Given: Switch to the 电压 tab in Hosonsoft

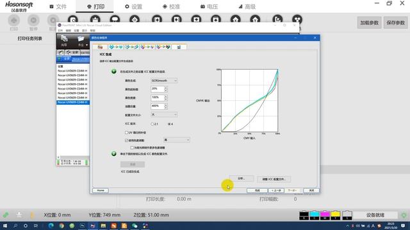Looking at the screenshot, I should pos(209,6).
